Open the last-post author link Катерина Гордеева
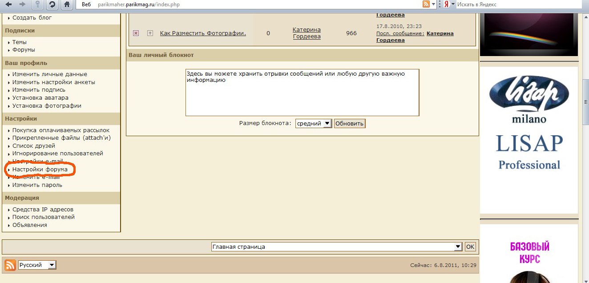 point(415,36)
